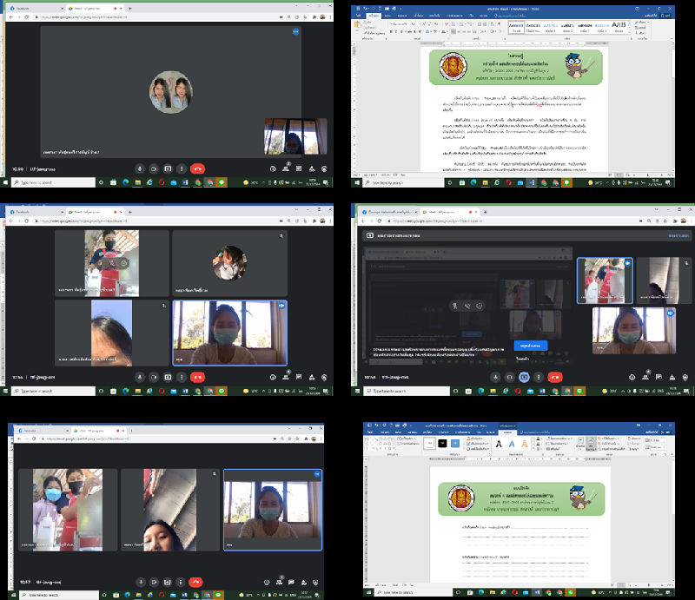The height and width of the screenshot is (600, 695).
Task: Toggle the highlighted present-screen button in the screen-sharing Meet
Action: pyautogui.click(x=524, y=377)
